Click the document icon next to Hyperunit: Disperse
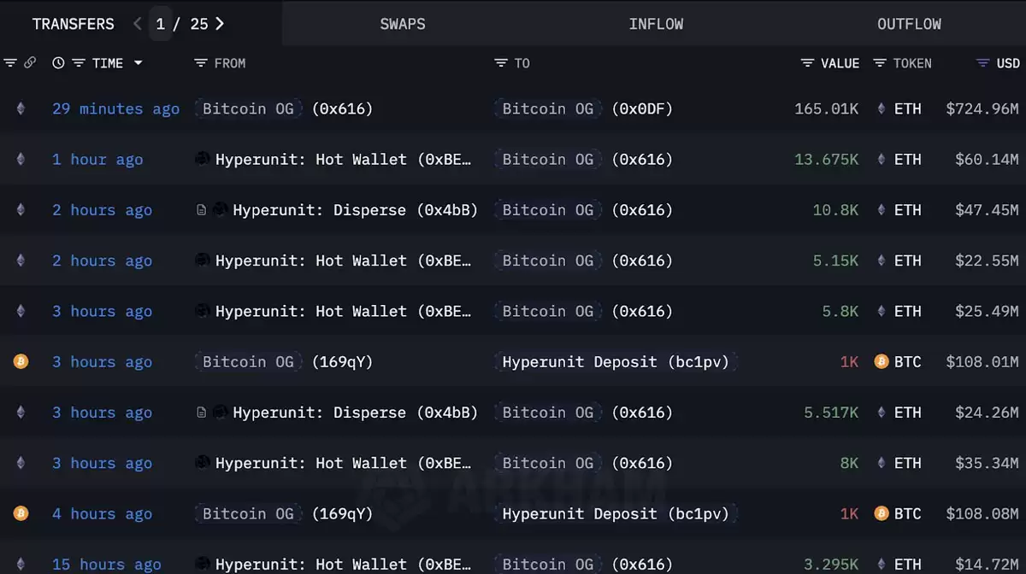Viewport: 1026px width, 574px height. tap(201, 209)
